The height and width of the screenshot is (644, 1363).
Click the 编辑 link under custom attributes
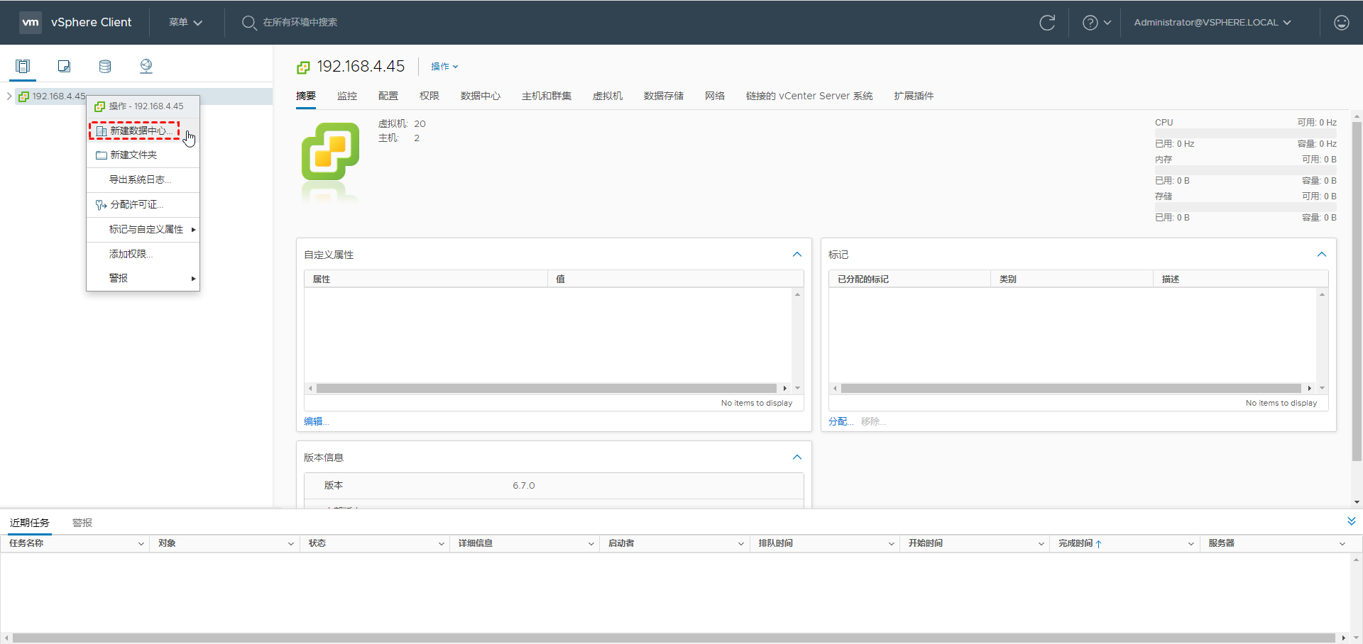pyautogui.click(x=316, y=421)
